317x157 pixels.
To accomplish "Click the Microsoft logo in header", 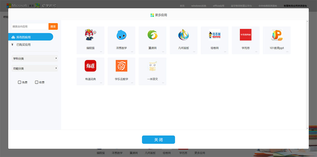I will point(17,6).
